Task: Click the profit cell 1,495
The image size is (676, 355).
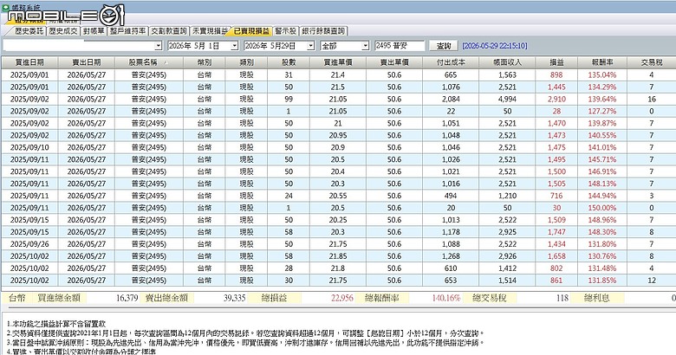Action: point(556,159)
